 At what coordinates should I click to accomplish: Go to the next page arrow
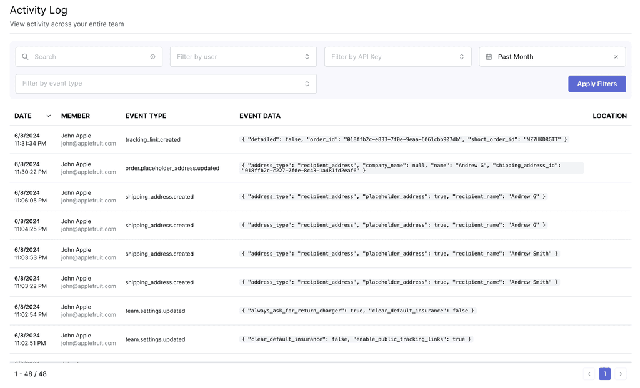[x=621, y=374]
